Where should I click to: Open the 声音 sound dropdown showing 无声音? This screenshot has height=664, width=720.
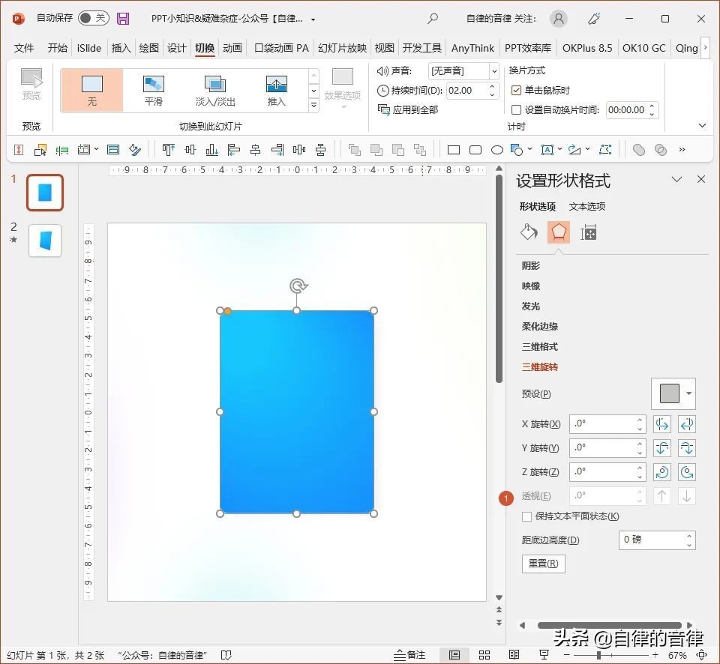(x=494, y=71)
